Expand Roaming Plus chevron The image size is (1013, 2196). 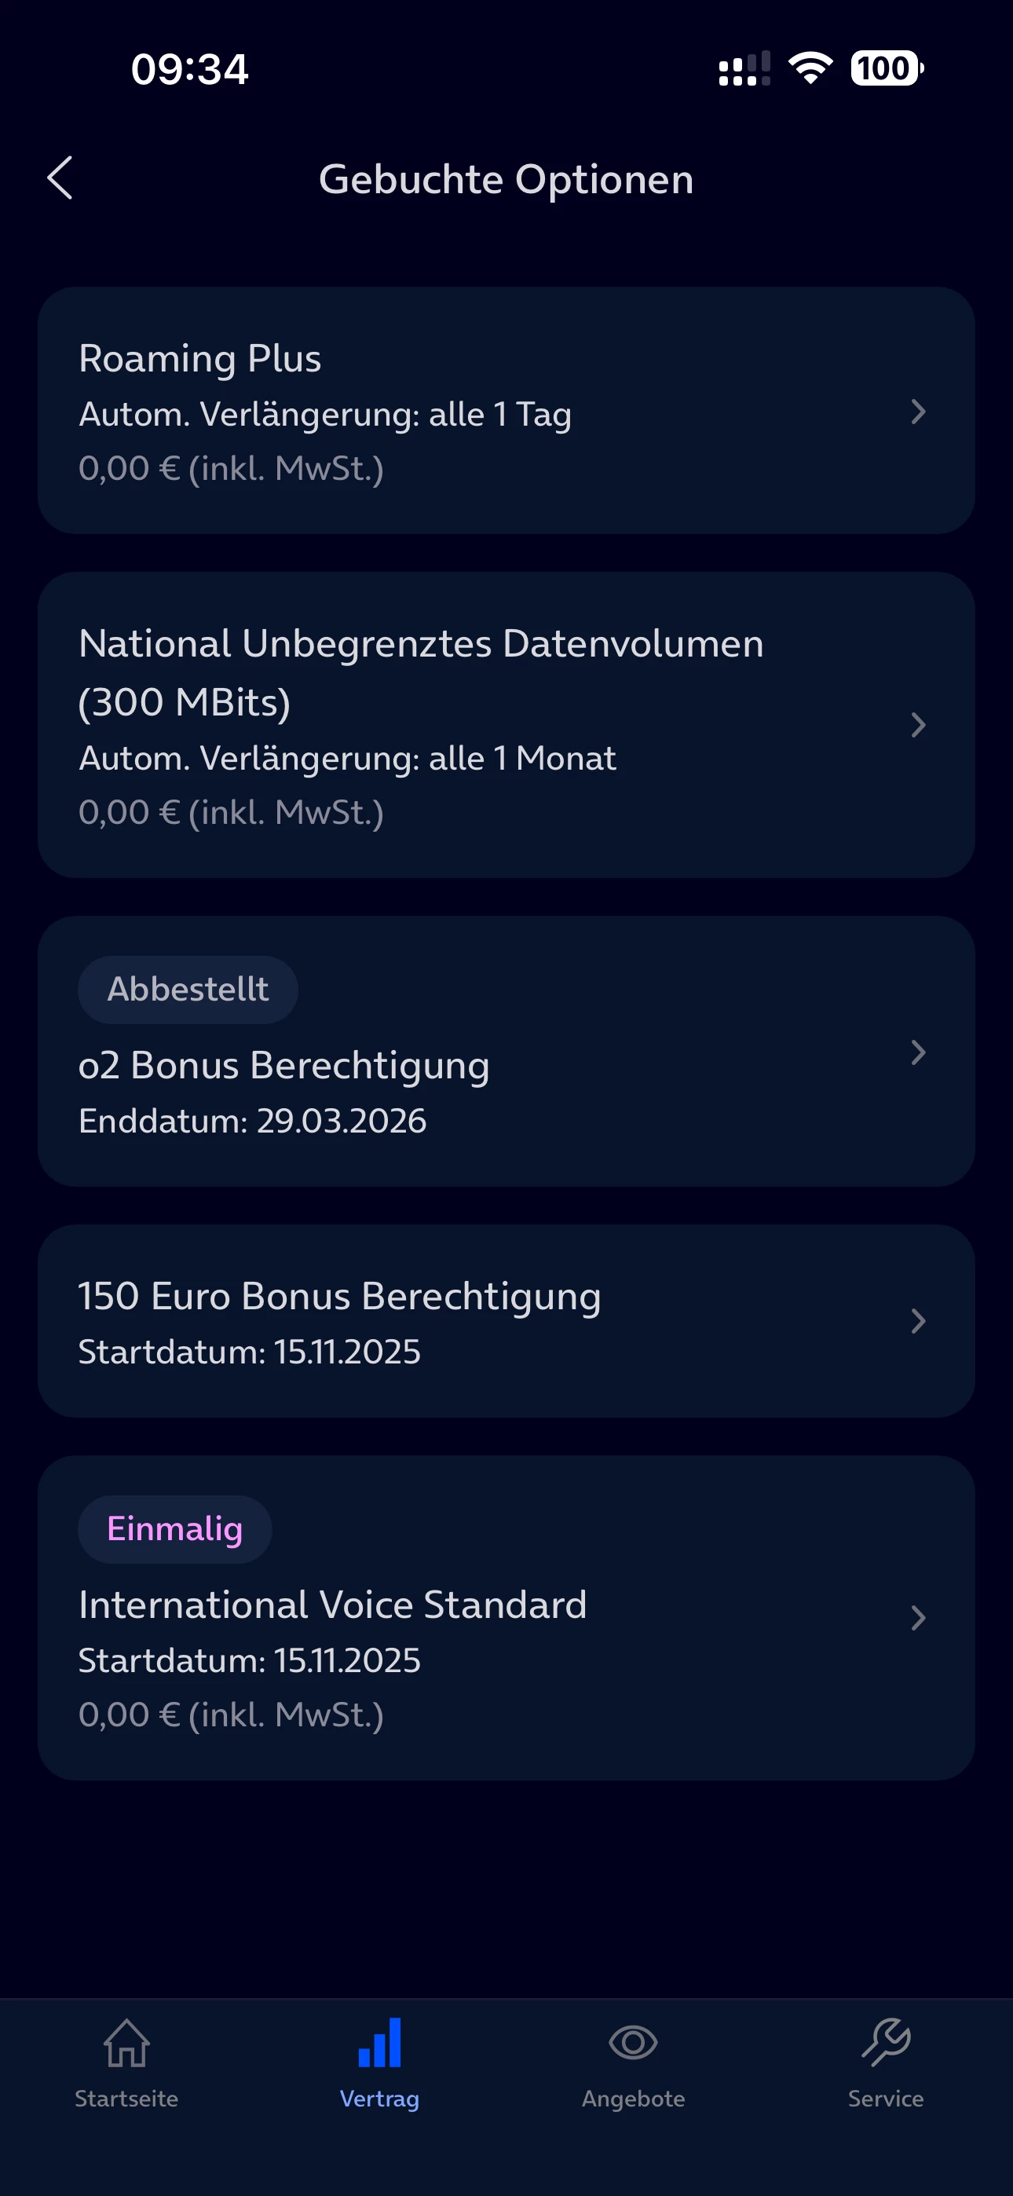click(x=917, y=412)
